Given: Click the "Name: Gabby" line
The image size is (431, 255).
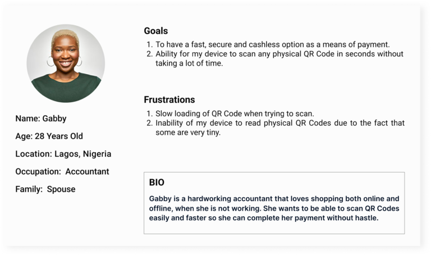Looking at the screenshot, I should click(x=40, y=119).
